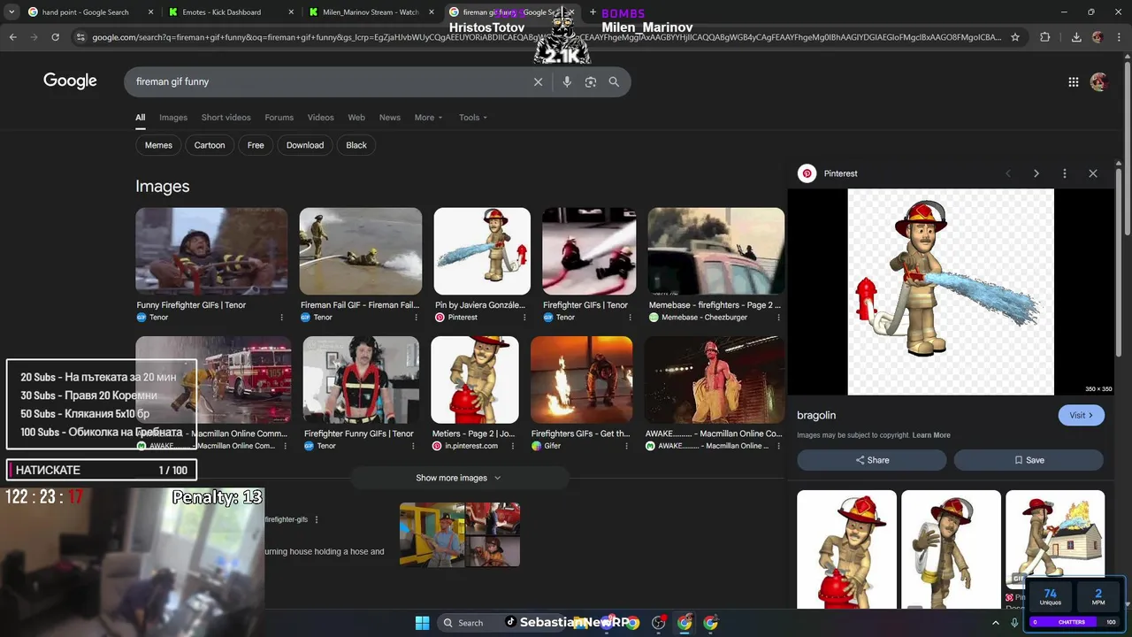Apply the Cartoon filter chip
Screen dimensions: 1132x637
[210, 145]
